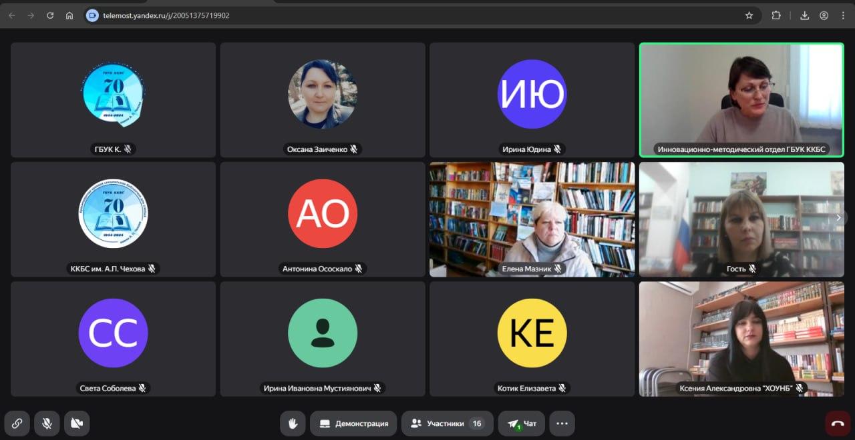855x440 pixels.
Task: End the call with the red hang-up button
Action: pos(838,423)
